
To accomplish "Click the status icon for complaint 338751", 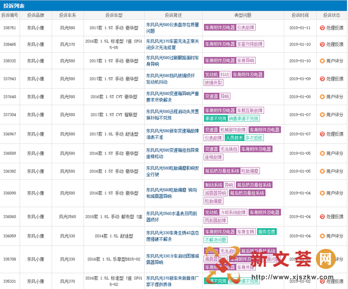I will [x=322, y=28].
